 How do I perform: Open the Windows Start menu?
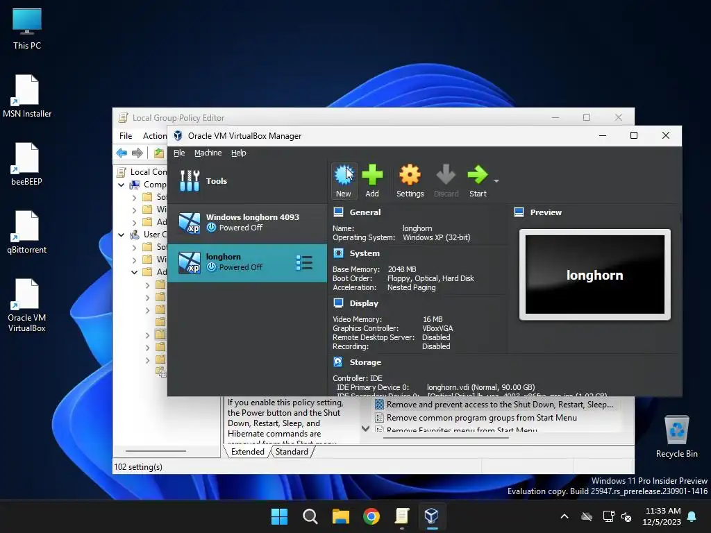click(x=279, y=516)
